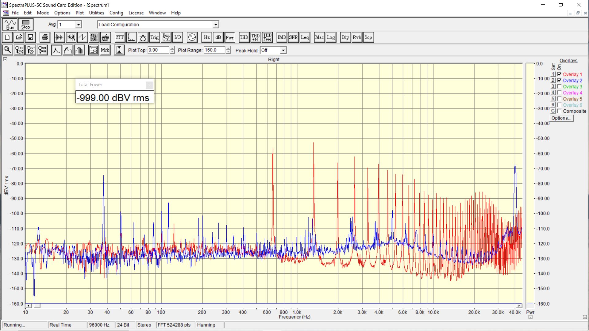Viewport: 589px width, 331px height.
Task: Select the bar graph plot style icon
Action: tap(79, 50)
